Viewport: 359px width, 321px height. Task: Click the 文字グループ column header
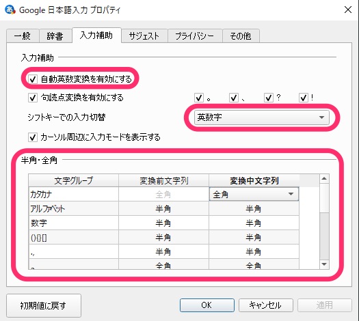pos(73,180)
